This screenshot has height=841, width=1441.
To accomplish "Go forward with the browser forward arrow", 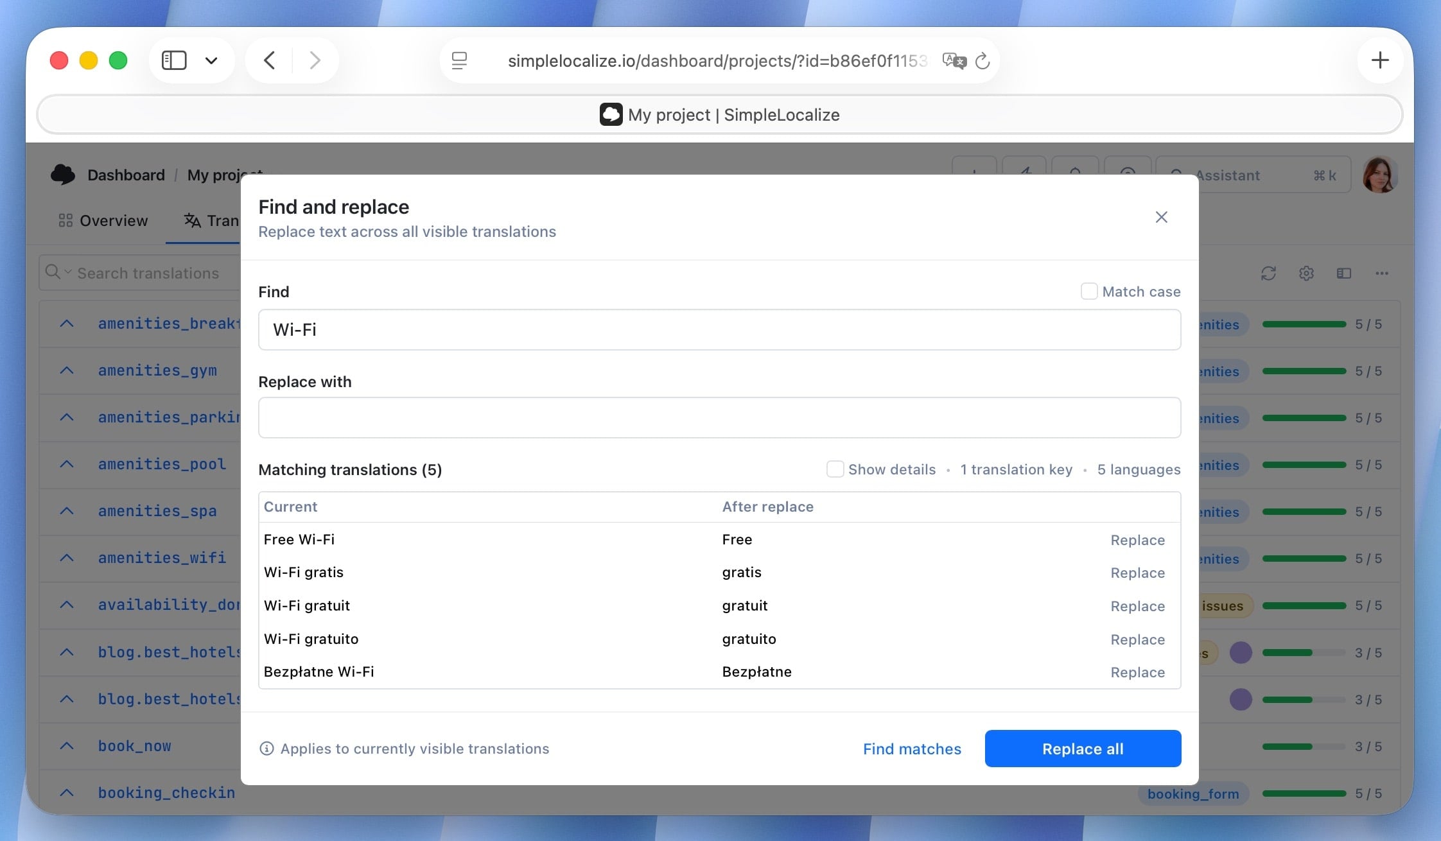I will point(315,60).
